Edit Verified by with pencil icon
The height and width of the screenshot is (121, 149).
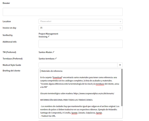click(49, 36)
